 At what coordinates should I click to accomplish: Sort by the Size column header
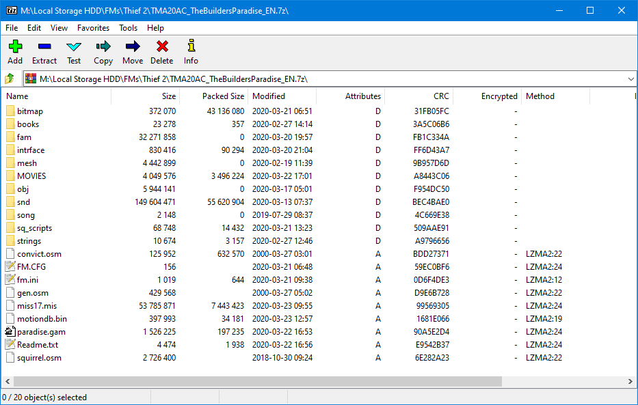(x=145, y=96)
